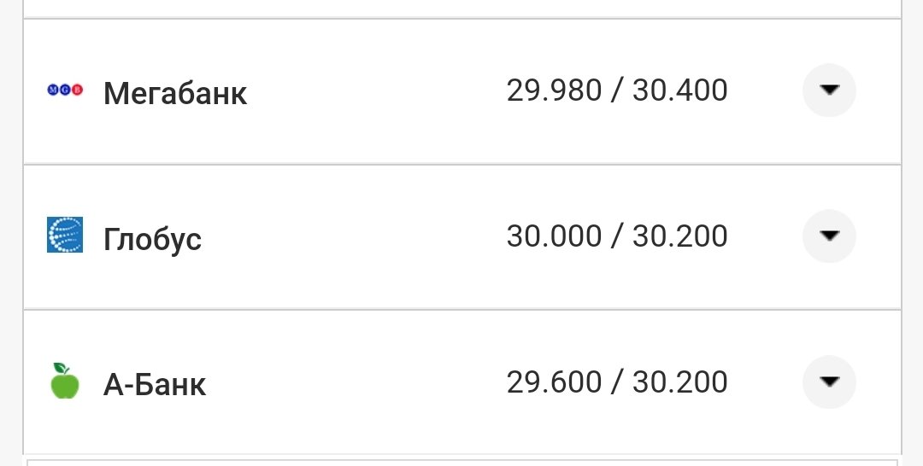Image resolution: width=923 pixels, height=466 pixels.
Task: Click the slash separator in Мегабанк rates
Action: tap(617, 90)
